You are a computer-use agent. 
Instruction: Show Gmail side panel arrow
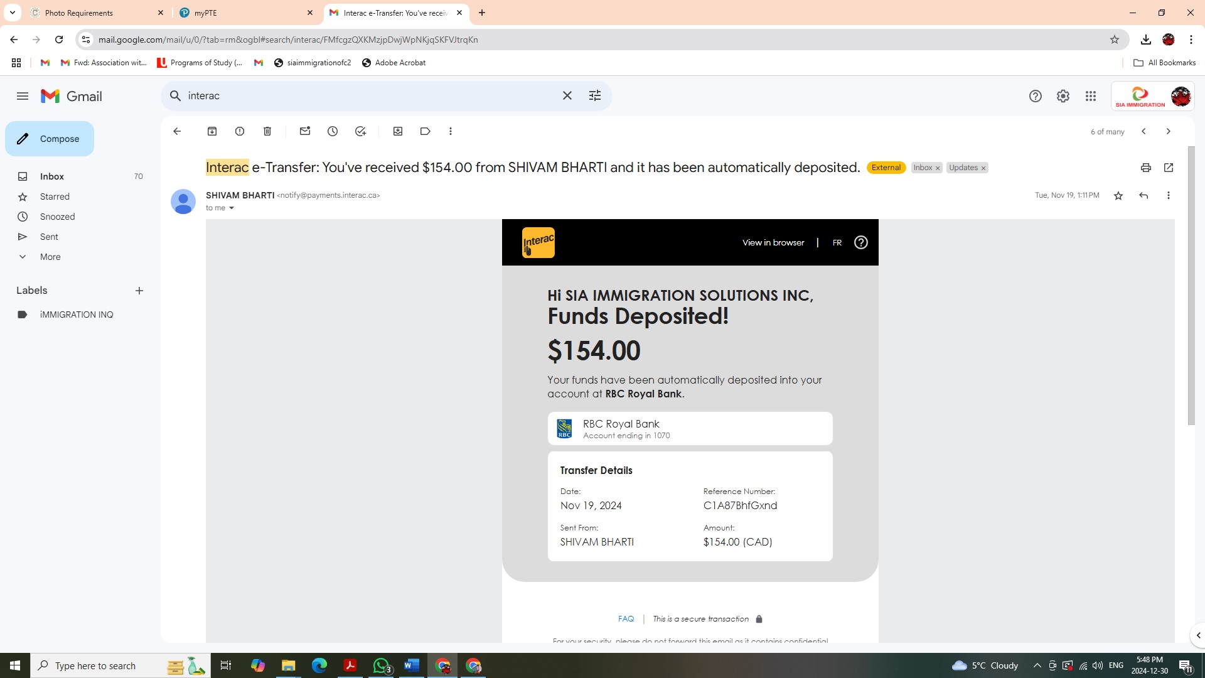click(1197, 635)
